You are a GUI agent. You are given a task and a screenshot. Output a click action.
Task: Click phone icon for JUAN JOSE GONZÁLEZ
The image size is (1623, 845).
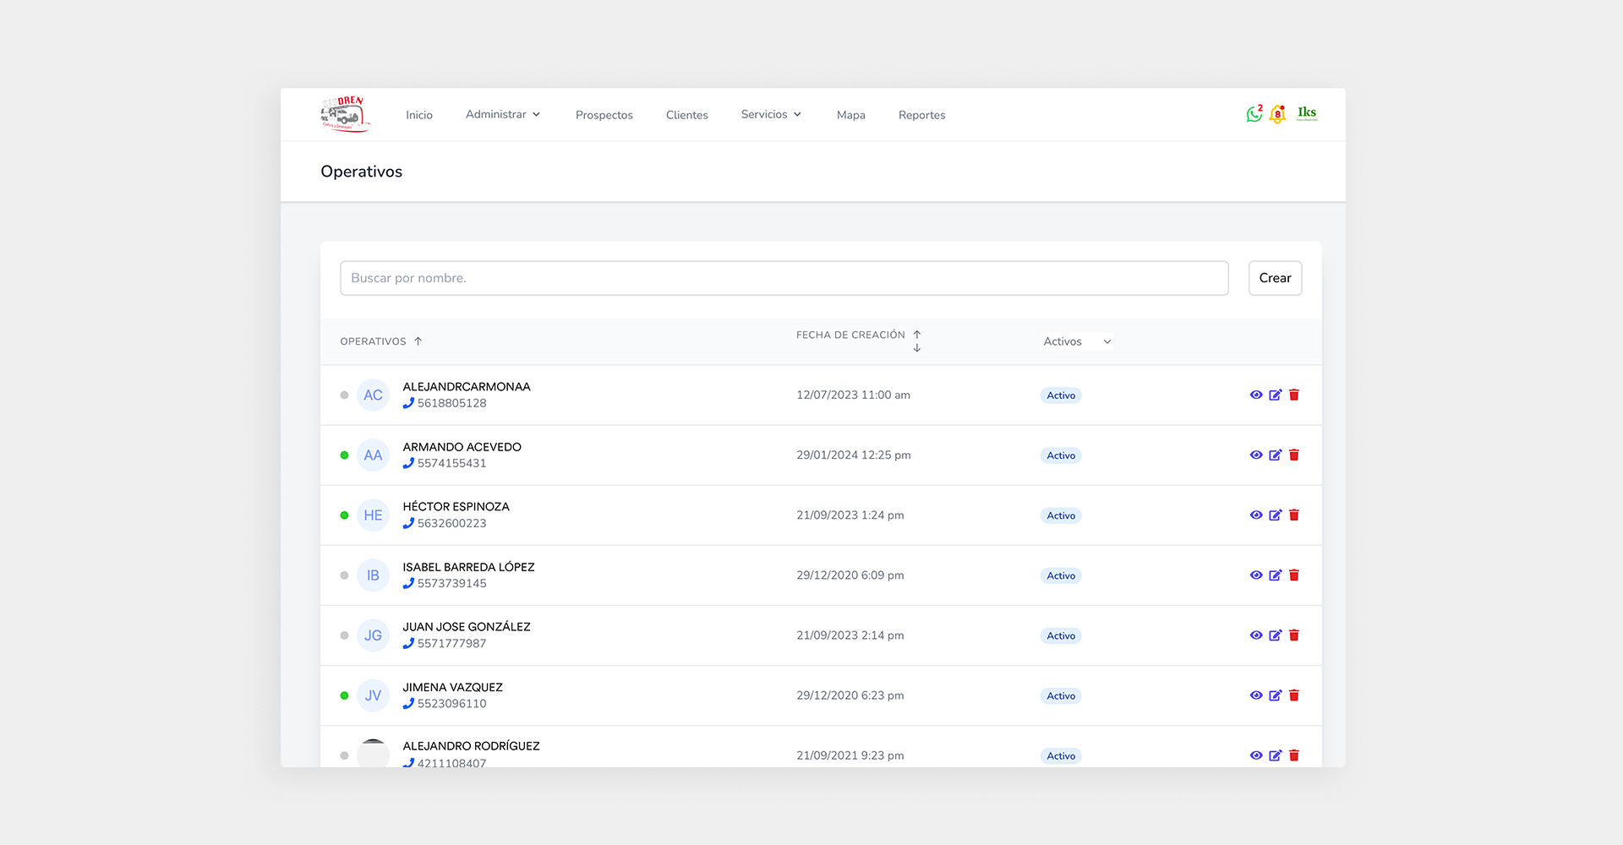(x=408, y=643)
